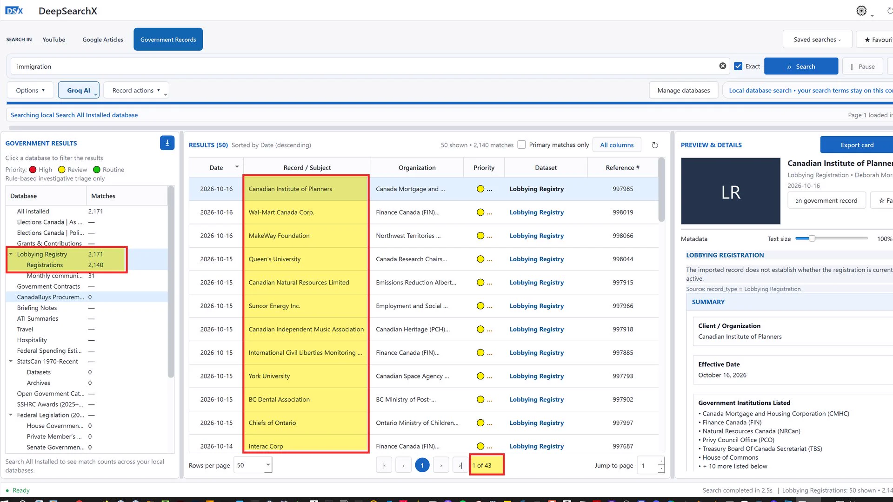Open the Groq AI menu
The image size is (893, 502).
point(79,90)
